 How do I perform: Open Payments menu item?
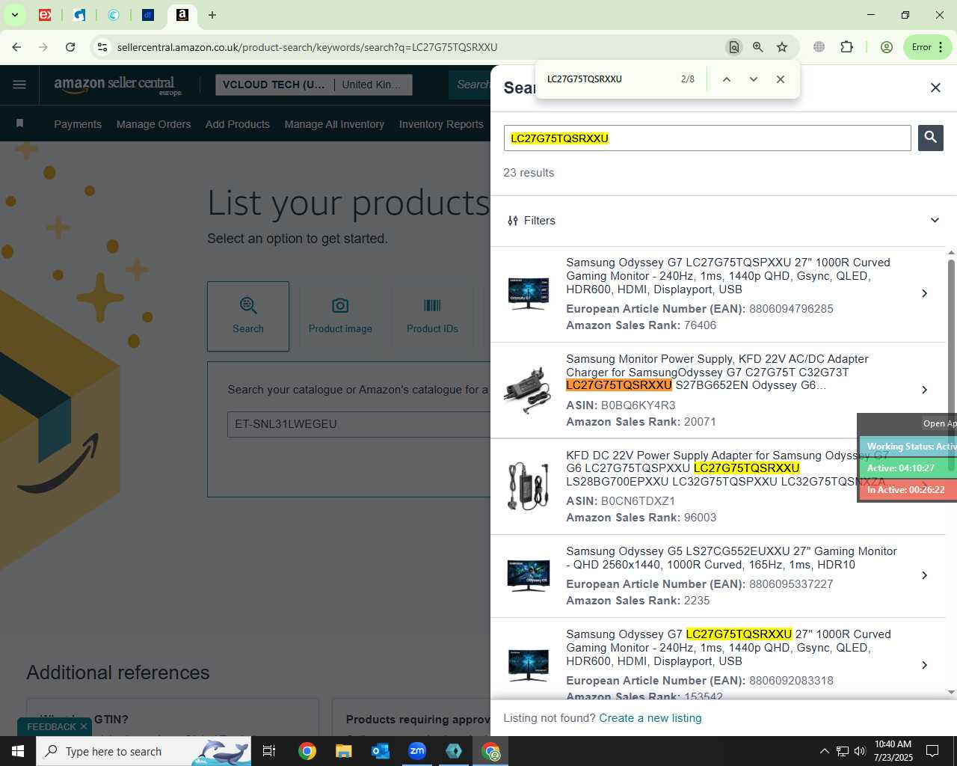78,124
